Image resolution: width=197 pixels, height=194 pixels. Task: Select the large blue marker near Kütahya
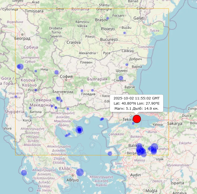[x=154, y=147]
